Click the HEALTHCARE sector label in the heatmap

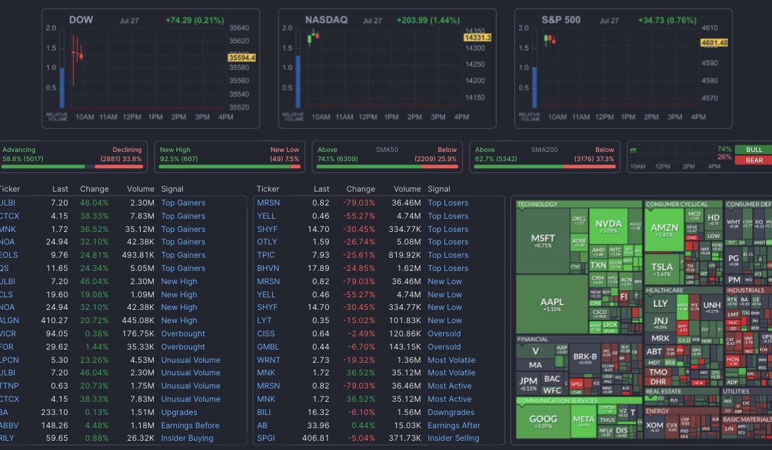(664, 290)
